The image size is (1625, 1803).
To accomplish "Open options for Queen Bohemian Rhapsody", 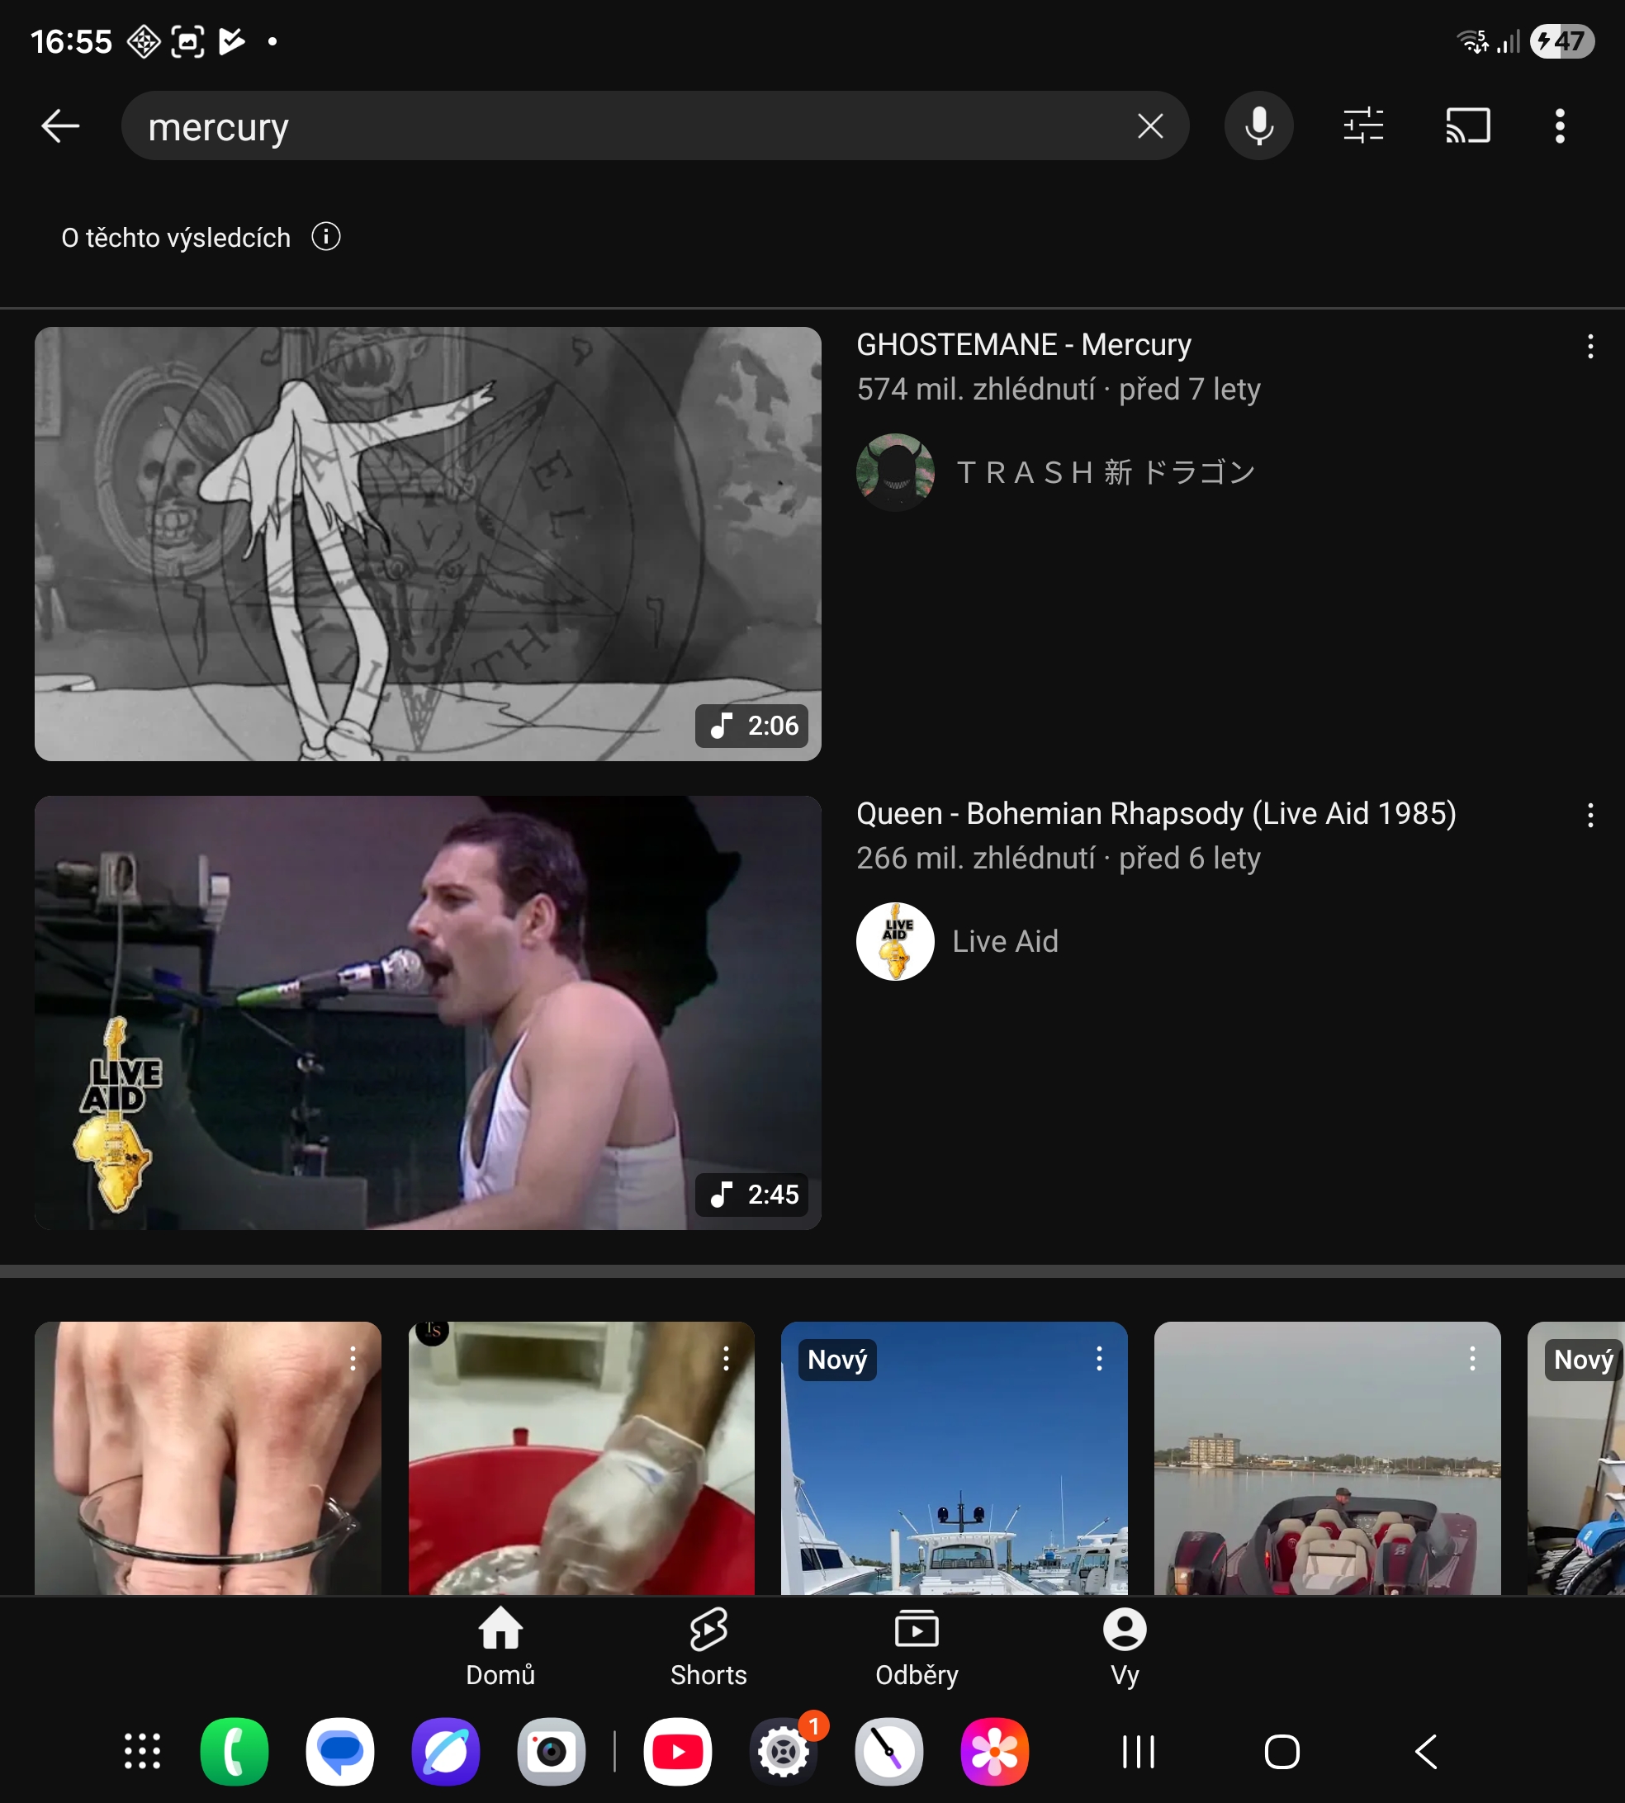I will pos(1590,815).
